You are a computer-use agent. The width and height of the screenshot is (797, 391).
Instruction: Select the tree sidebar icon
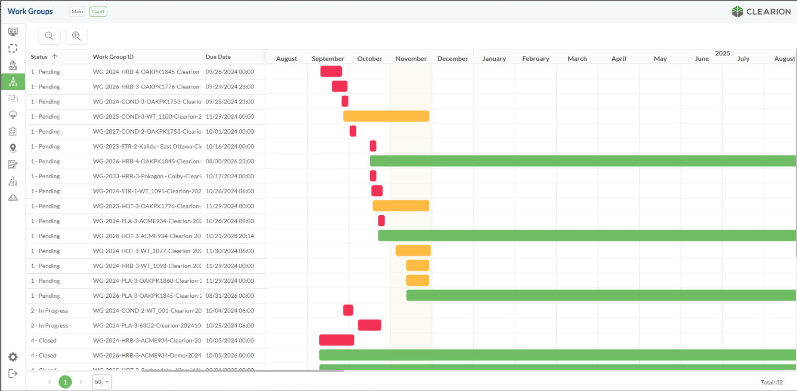(13, 115)
